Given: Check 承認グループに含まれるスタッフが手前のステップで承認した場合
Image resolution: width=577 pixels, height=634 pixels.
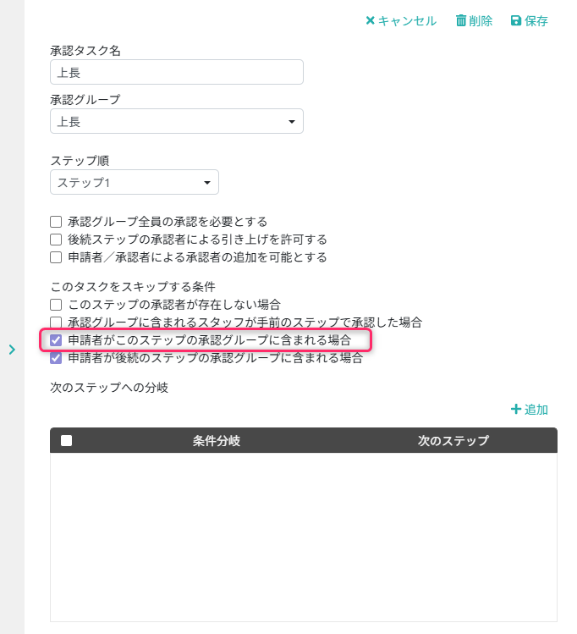Looking at the screenshot, I should click(56, 323).
